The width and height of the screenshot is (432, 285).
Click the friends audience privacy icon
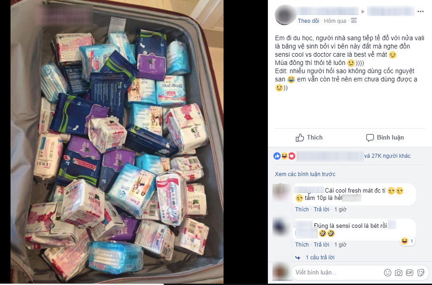pyautogui.click(x=354, y=21)
